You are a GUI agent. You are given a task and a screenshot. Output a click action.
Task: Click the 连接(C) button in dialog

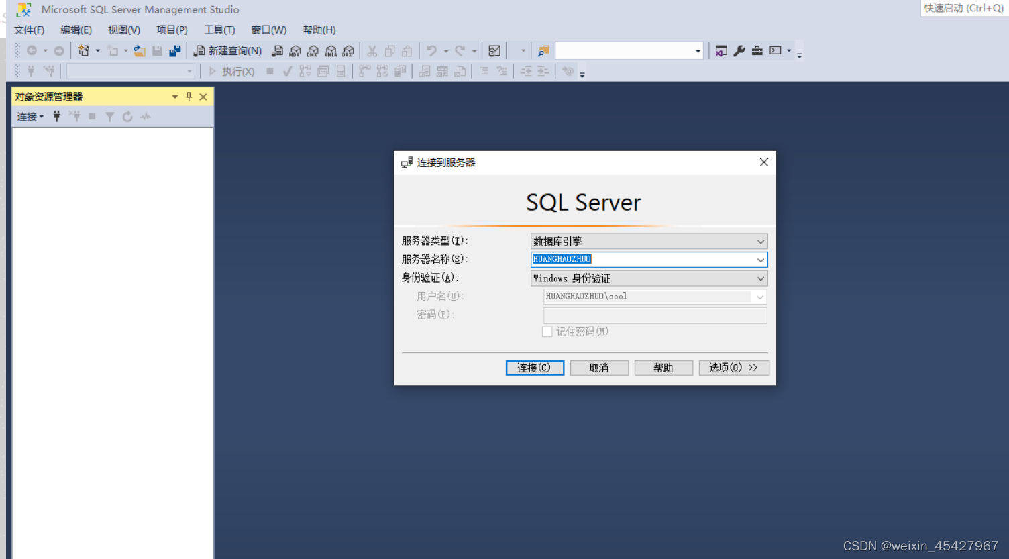point(535,368)
